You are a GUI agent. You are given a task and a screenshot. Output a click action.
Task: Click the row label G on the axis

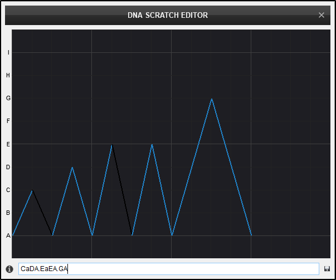8,98
